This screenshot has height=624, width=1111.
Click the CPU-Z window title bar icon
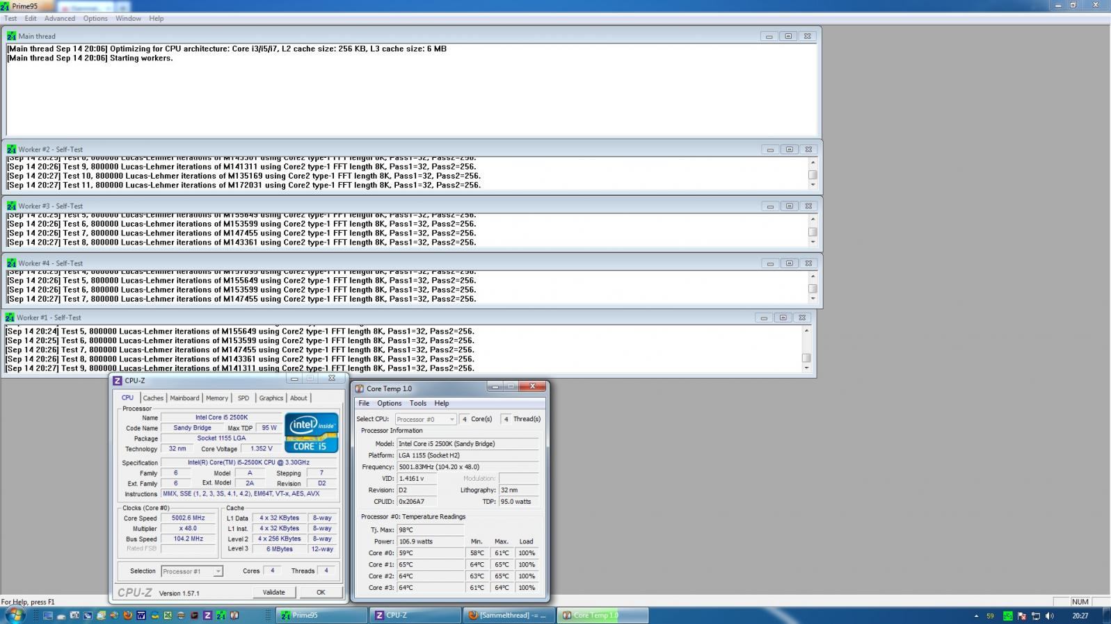tap(118, 381)
